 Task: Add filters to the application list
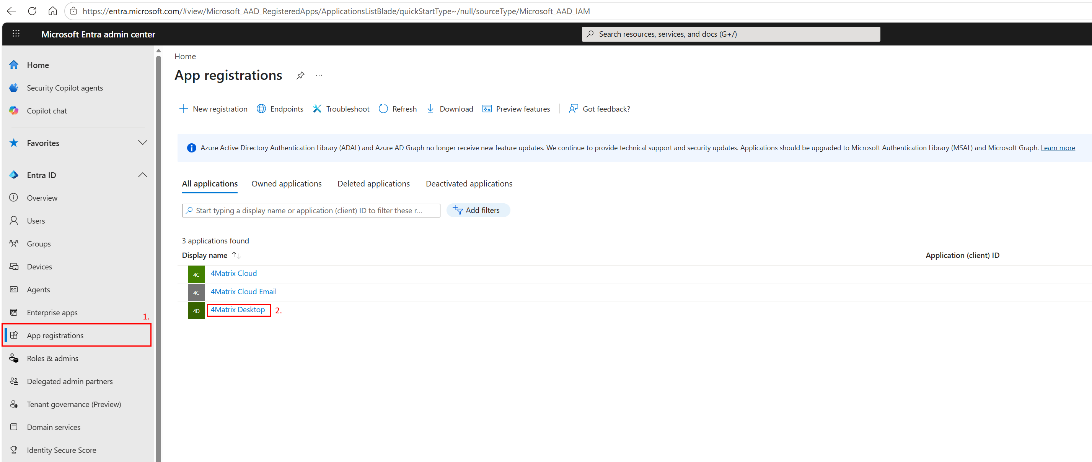click(x=478, y=211)
